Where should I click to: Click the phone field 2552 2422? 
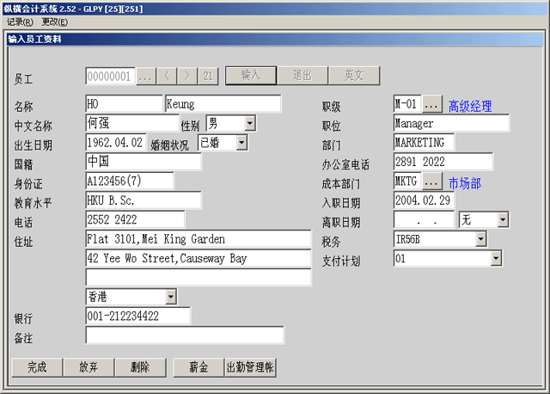[135, 220]
